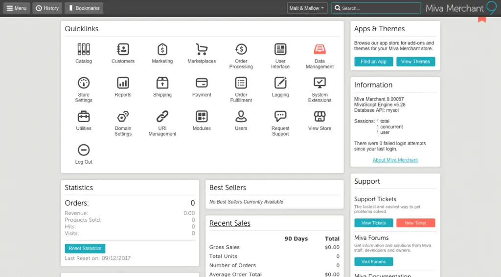501x277 pixels.
Task: Open the About Miva Merchant link
Action: point(395,160)
